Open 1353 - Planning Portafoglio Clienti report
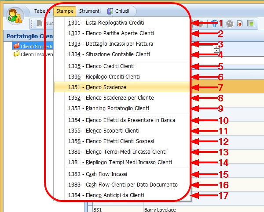The width and height of the screenshot is (264, 212). coord(109,108)
